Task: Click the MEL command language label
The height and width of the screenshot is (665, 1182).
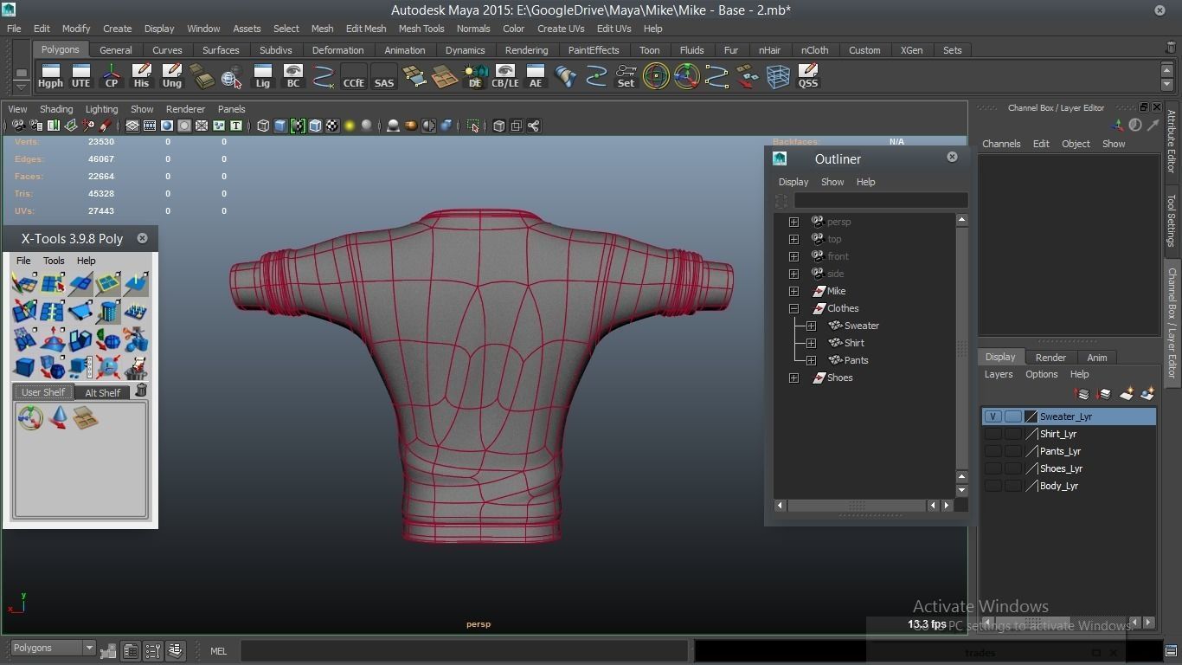Action: click(x=218, y=651)
